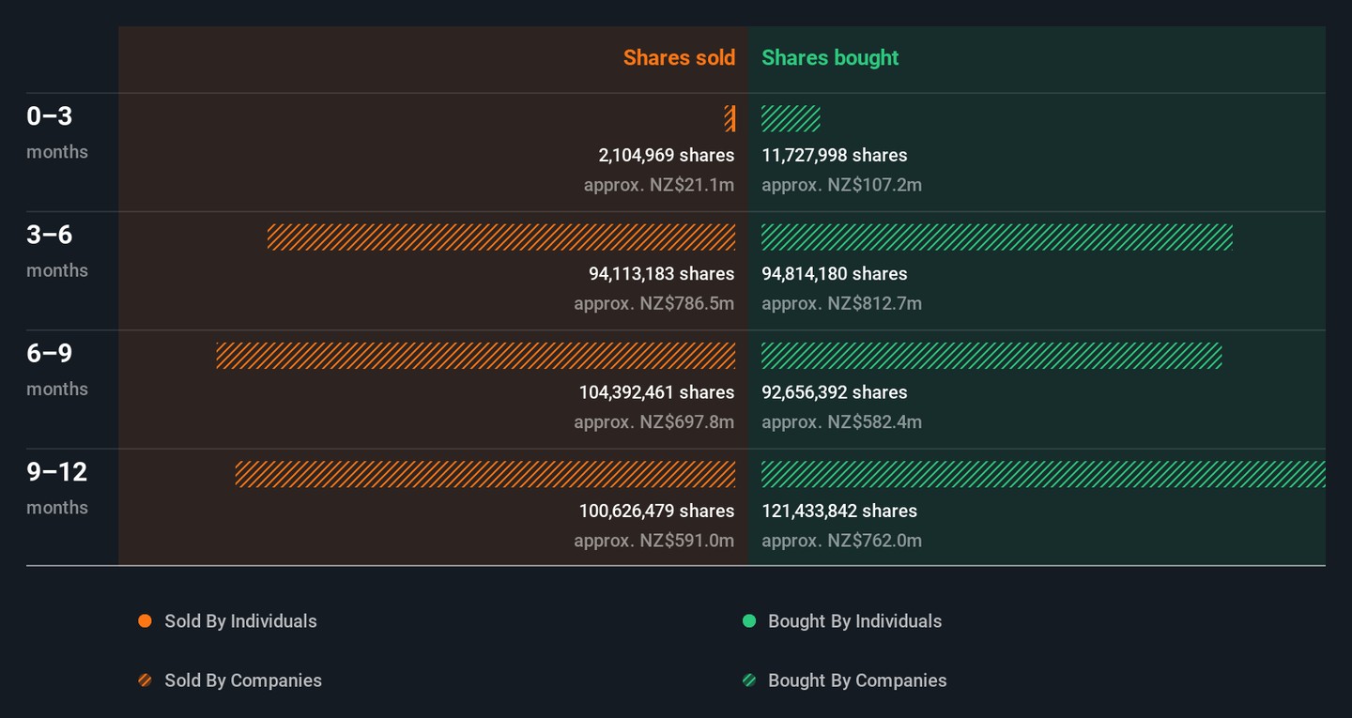
Task: Select the Shares bought column header
Action: click(x=830, y=58)
